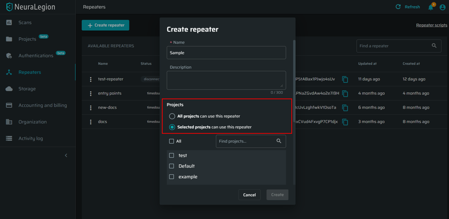The width and height of the screenshot is (449, 219).
Task: Copy the test-repeater ID using copy icon
Action: pyautogui.click(x=345, y=79)
